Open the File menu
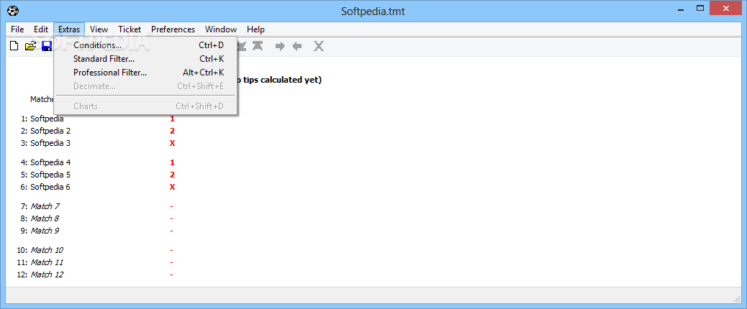 17,29
